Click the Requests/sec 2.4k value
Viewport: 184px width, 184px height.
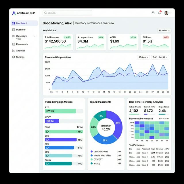click(x=162, y=111)
